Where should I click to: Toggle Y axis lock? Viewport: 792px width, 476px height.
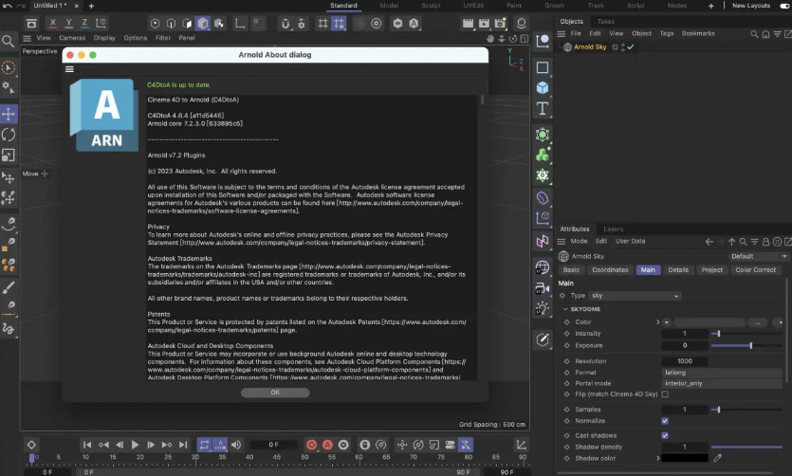pos(68,23)
